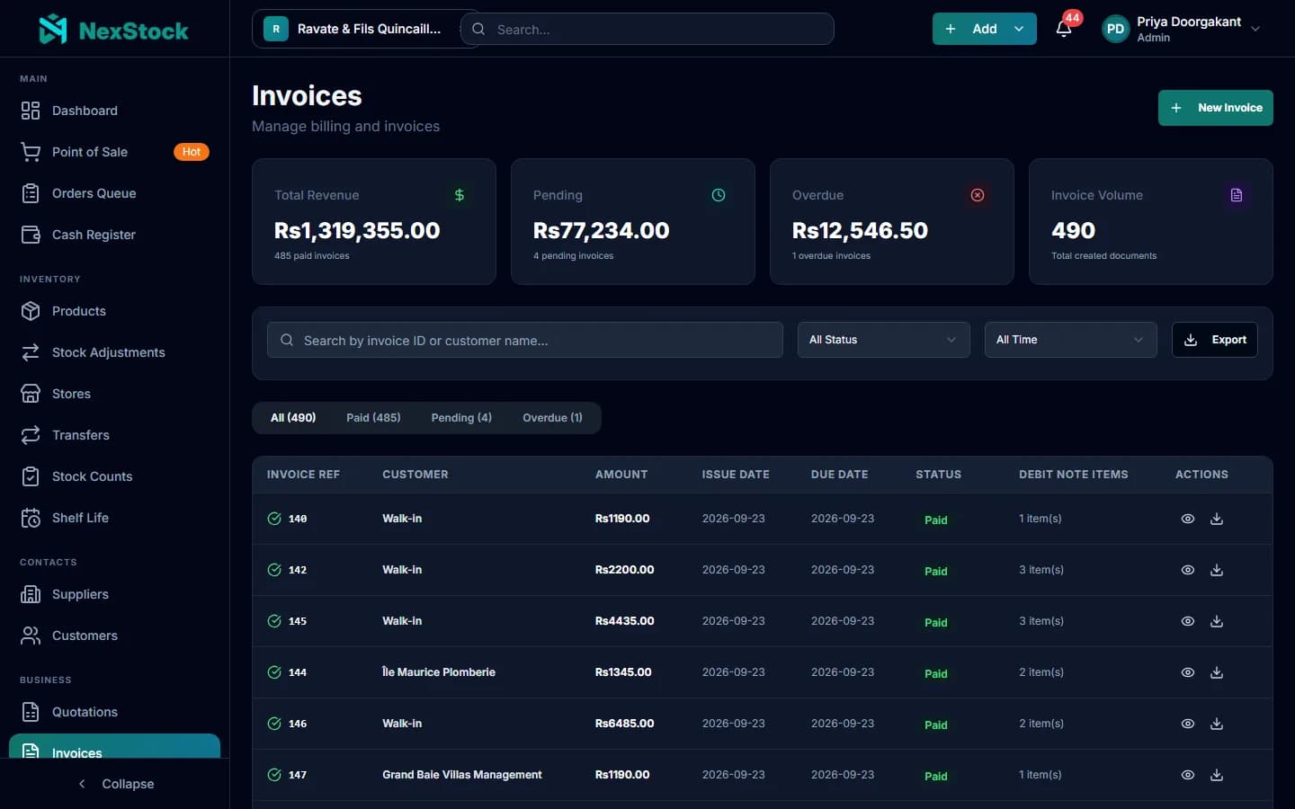This screenshot has height=809, width=1295.
Task: View invoice 145 with the eye icon
Action: coord(1188,621)
